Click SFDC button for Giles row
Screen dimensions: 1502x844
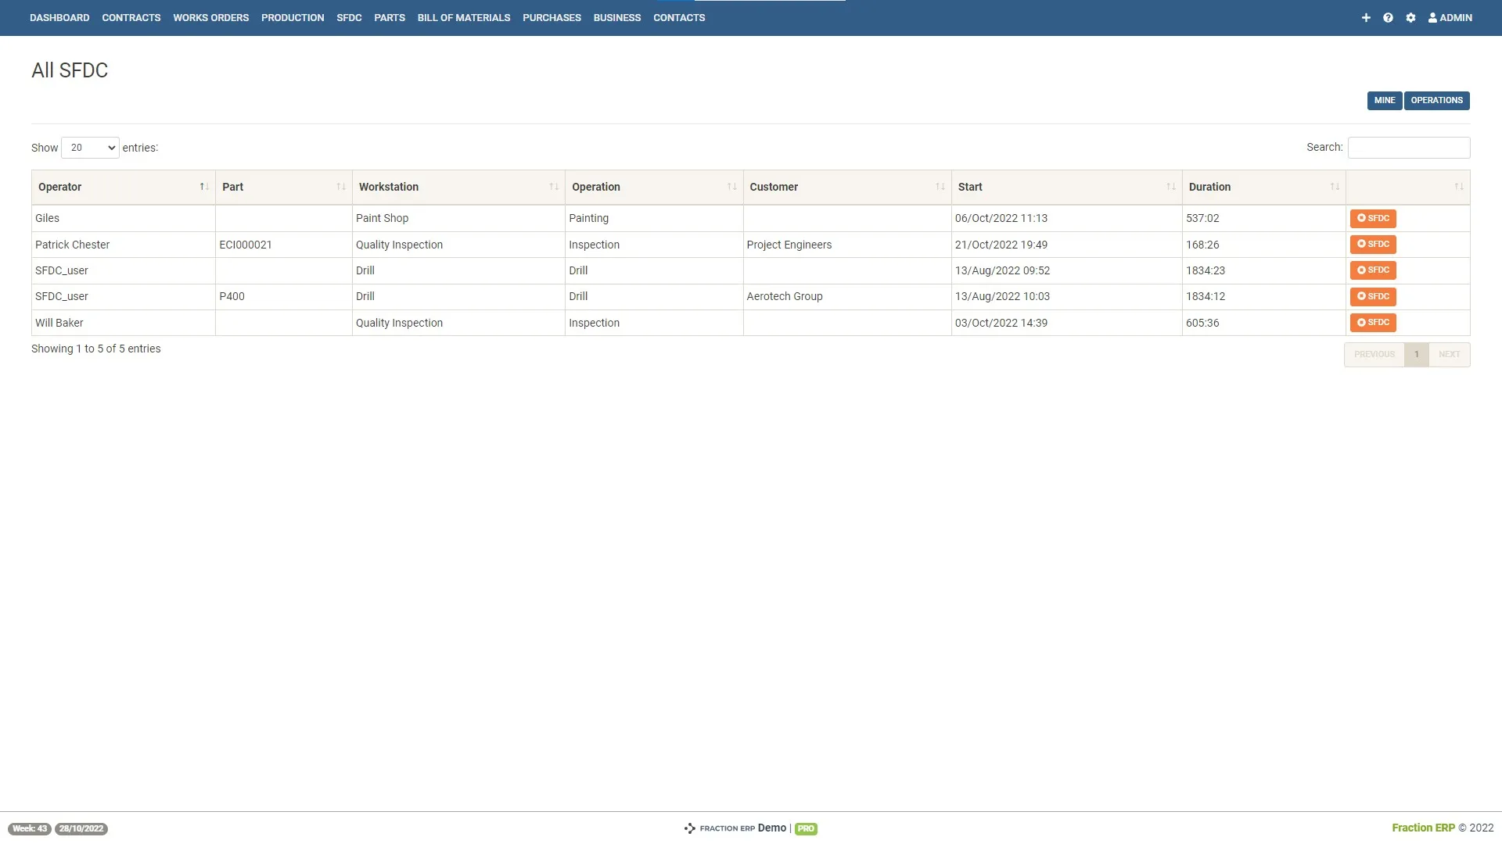pos(1373,218)
